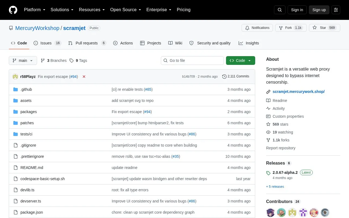This screenshot has height=218, width=349.
Task: Open the appearance settings icon button
Action: 336,10
